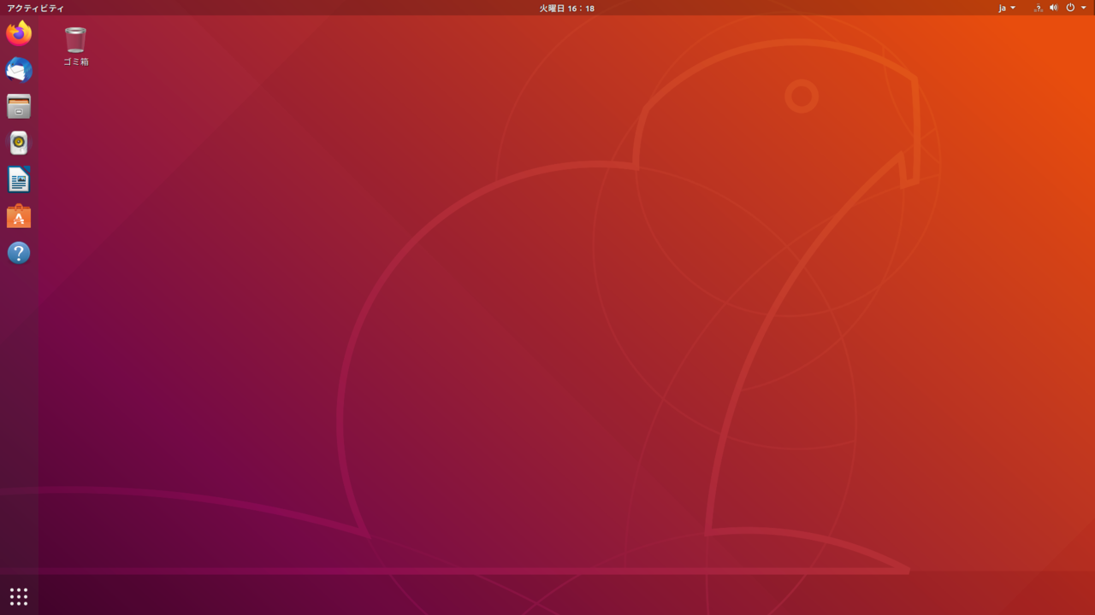This screenshot has height=615, width=1095.
Task: Open Ubuntu Software store
Action: [x=19, y=216]
